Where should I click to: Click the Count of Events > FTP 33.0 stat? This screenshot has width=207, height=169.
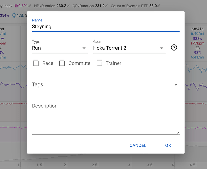click(x=134, y=6)
